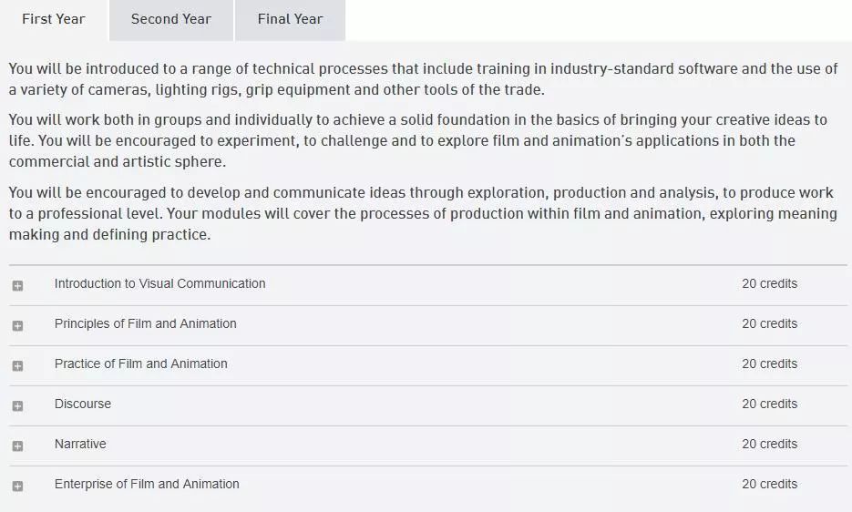Screen dimensions: 852x512
Task: Click the Narrative module title
Action: coord(80,444)
